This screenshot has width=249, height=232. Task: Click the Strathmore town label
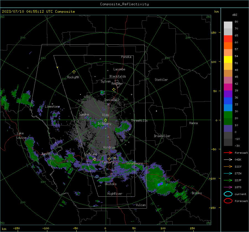point(134,163)
